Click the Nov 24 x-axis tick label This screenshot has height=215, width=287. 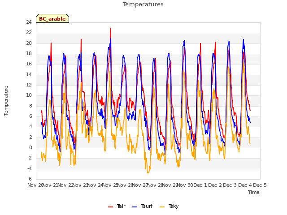(x=96, y=185)
